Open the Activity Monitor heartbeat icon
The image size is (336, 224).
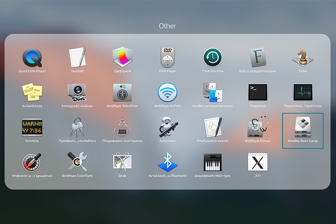click(x=303, y=92)
